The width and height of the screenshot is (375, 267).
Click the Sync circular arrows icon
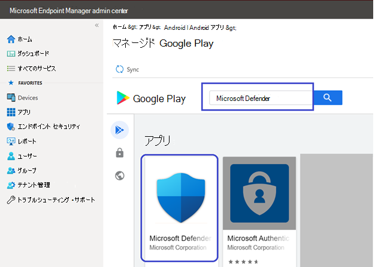[x=120, y=69]
